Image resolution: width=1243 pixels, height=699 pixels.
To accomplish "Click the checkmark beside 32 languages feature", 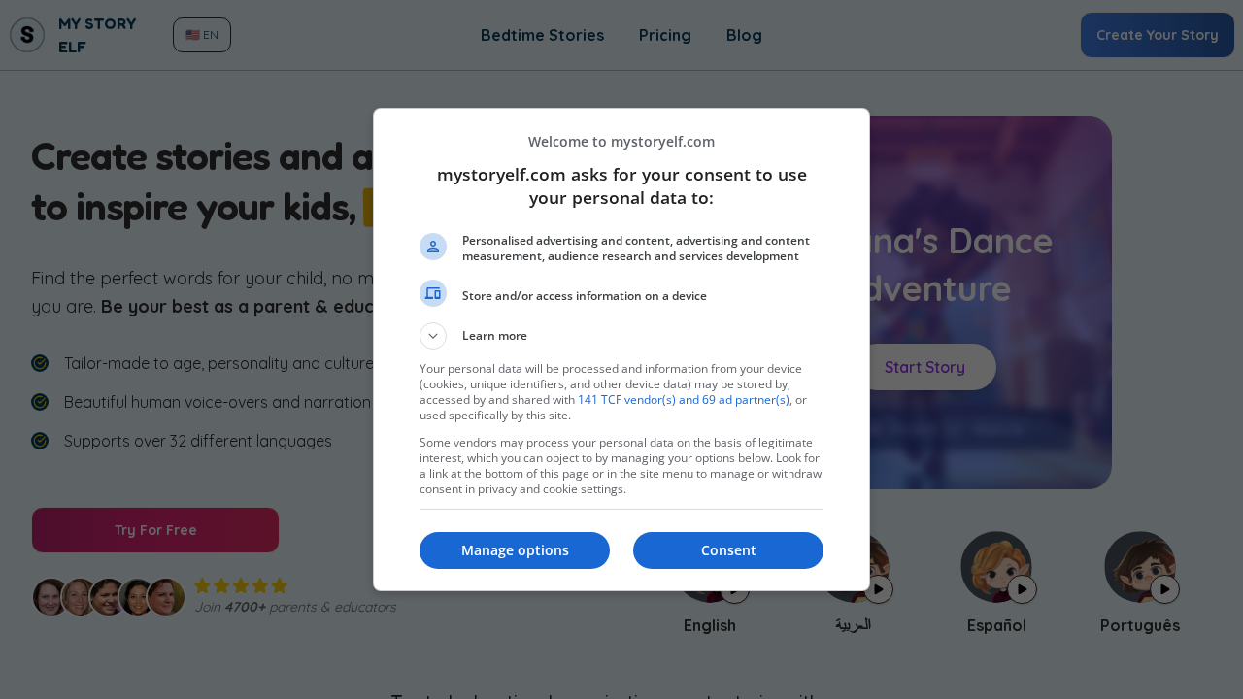I will [x=40, y=441].
